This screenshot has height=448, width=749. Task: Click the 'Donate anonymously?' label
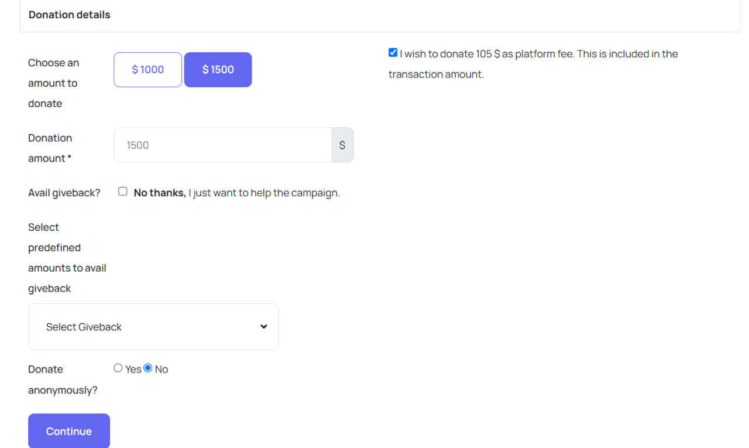coord(63,379)
